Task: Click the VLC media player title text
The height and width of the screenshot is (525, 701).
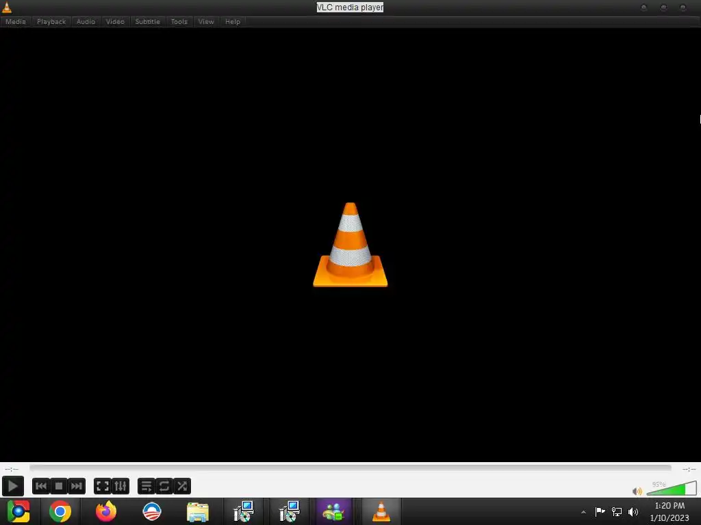Action: (350, 7)
